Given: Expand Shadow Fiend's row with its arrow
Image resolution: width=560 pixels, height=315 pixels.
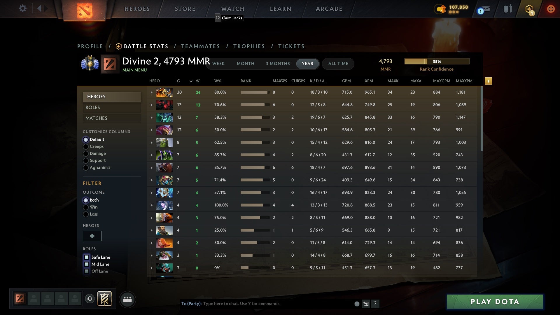Looking at the screenshot, I should point(151,105).
